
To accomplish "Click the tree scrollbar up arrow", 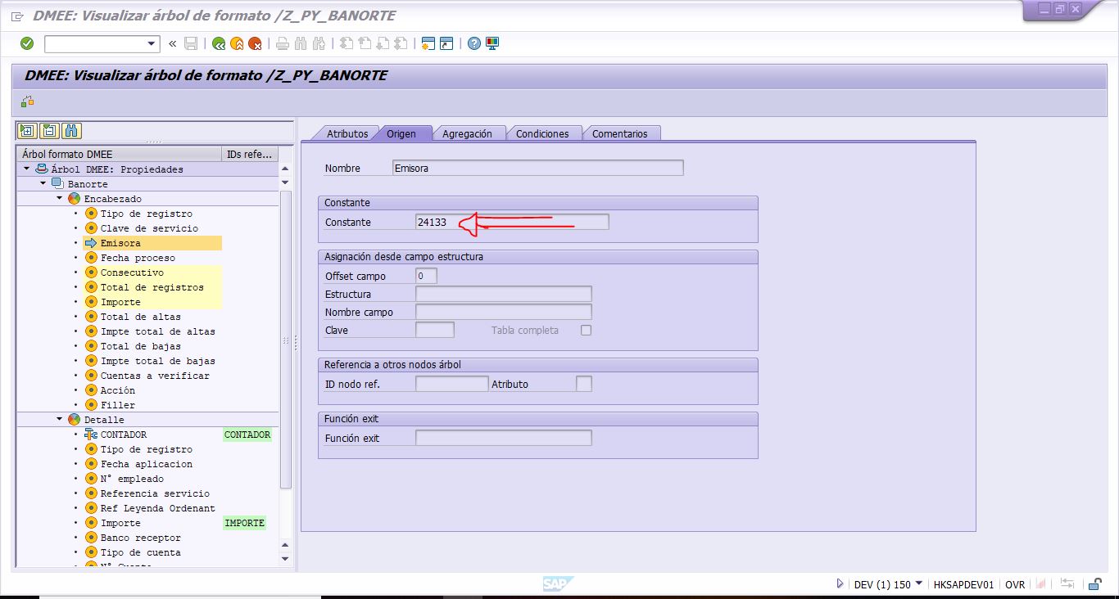I will click(x=285, y=169).
